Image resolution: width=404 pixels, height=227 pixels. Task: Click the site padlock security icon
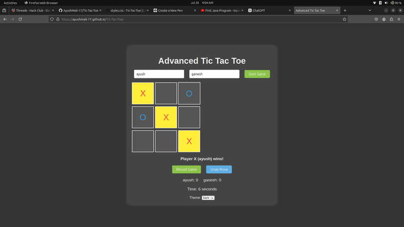pos(58,19)
